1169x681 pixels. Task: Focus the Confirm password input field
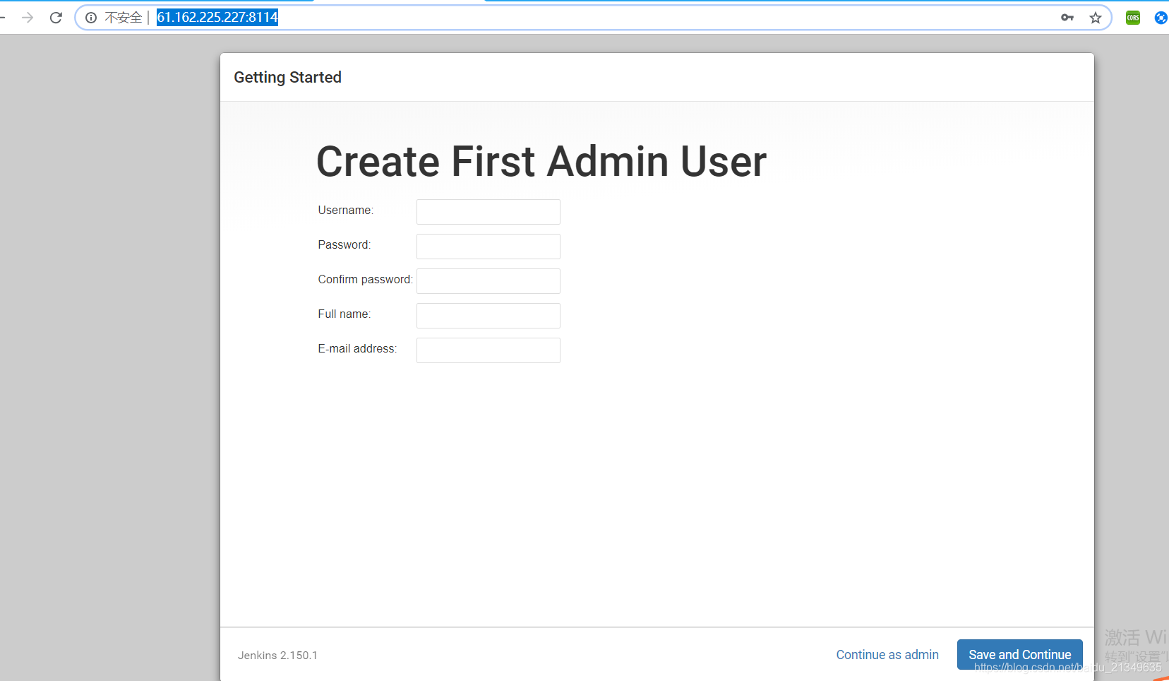point(488,281)
